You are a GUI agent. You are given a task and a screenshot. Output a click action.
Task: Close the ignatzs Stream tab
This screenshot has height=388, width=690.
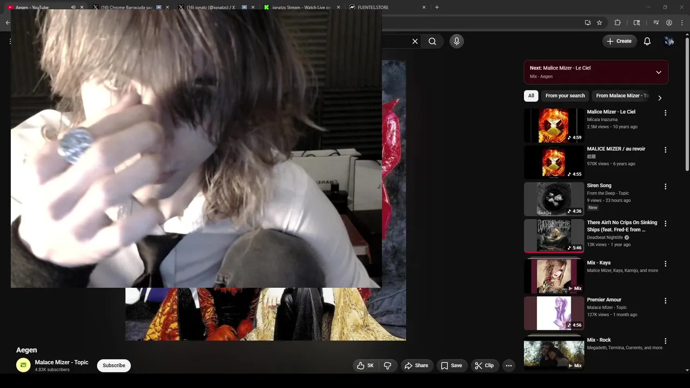click(339, 8)
